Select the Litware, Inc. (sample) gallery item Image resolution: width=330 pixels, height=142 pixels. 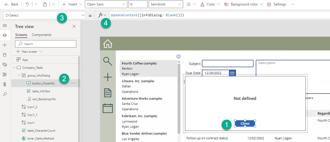149,86
